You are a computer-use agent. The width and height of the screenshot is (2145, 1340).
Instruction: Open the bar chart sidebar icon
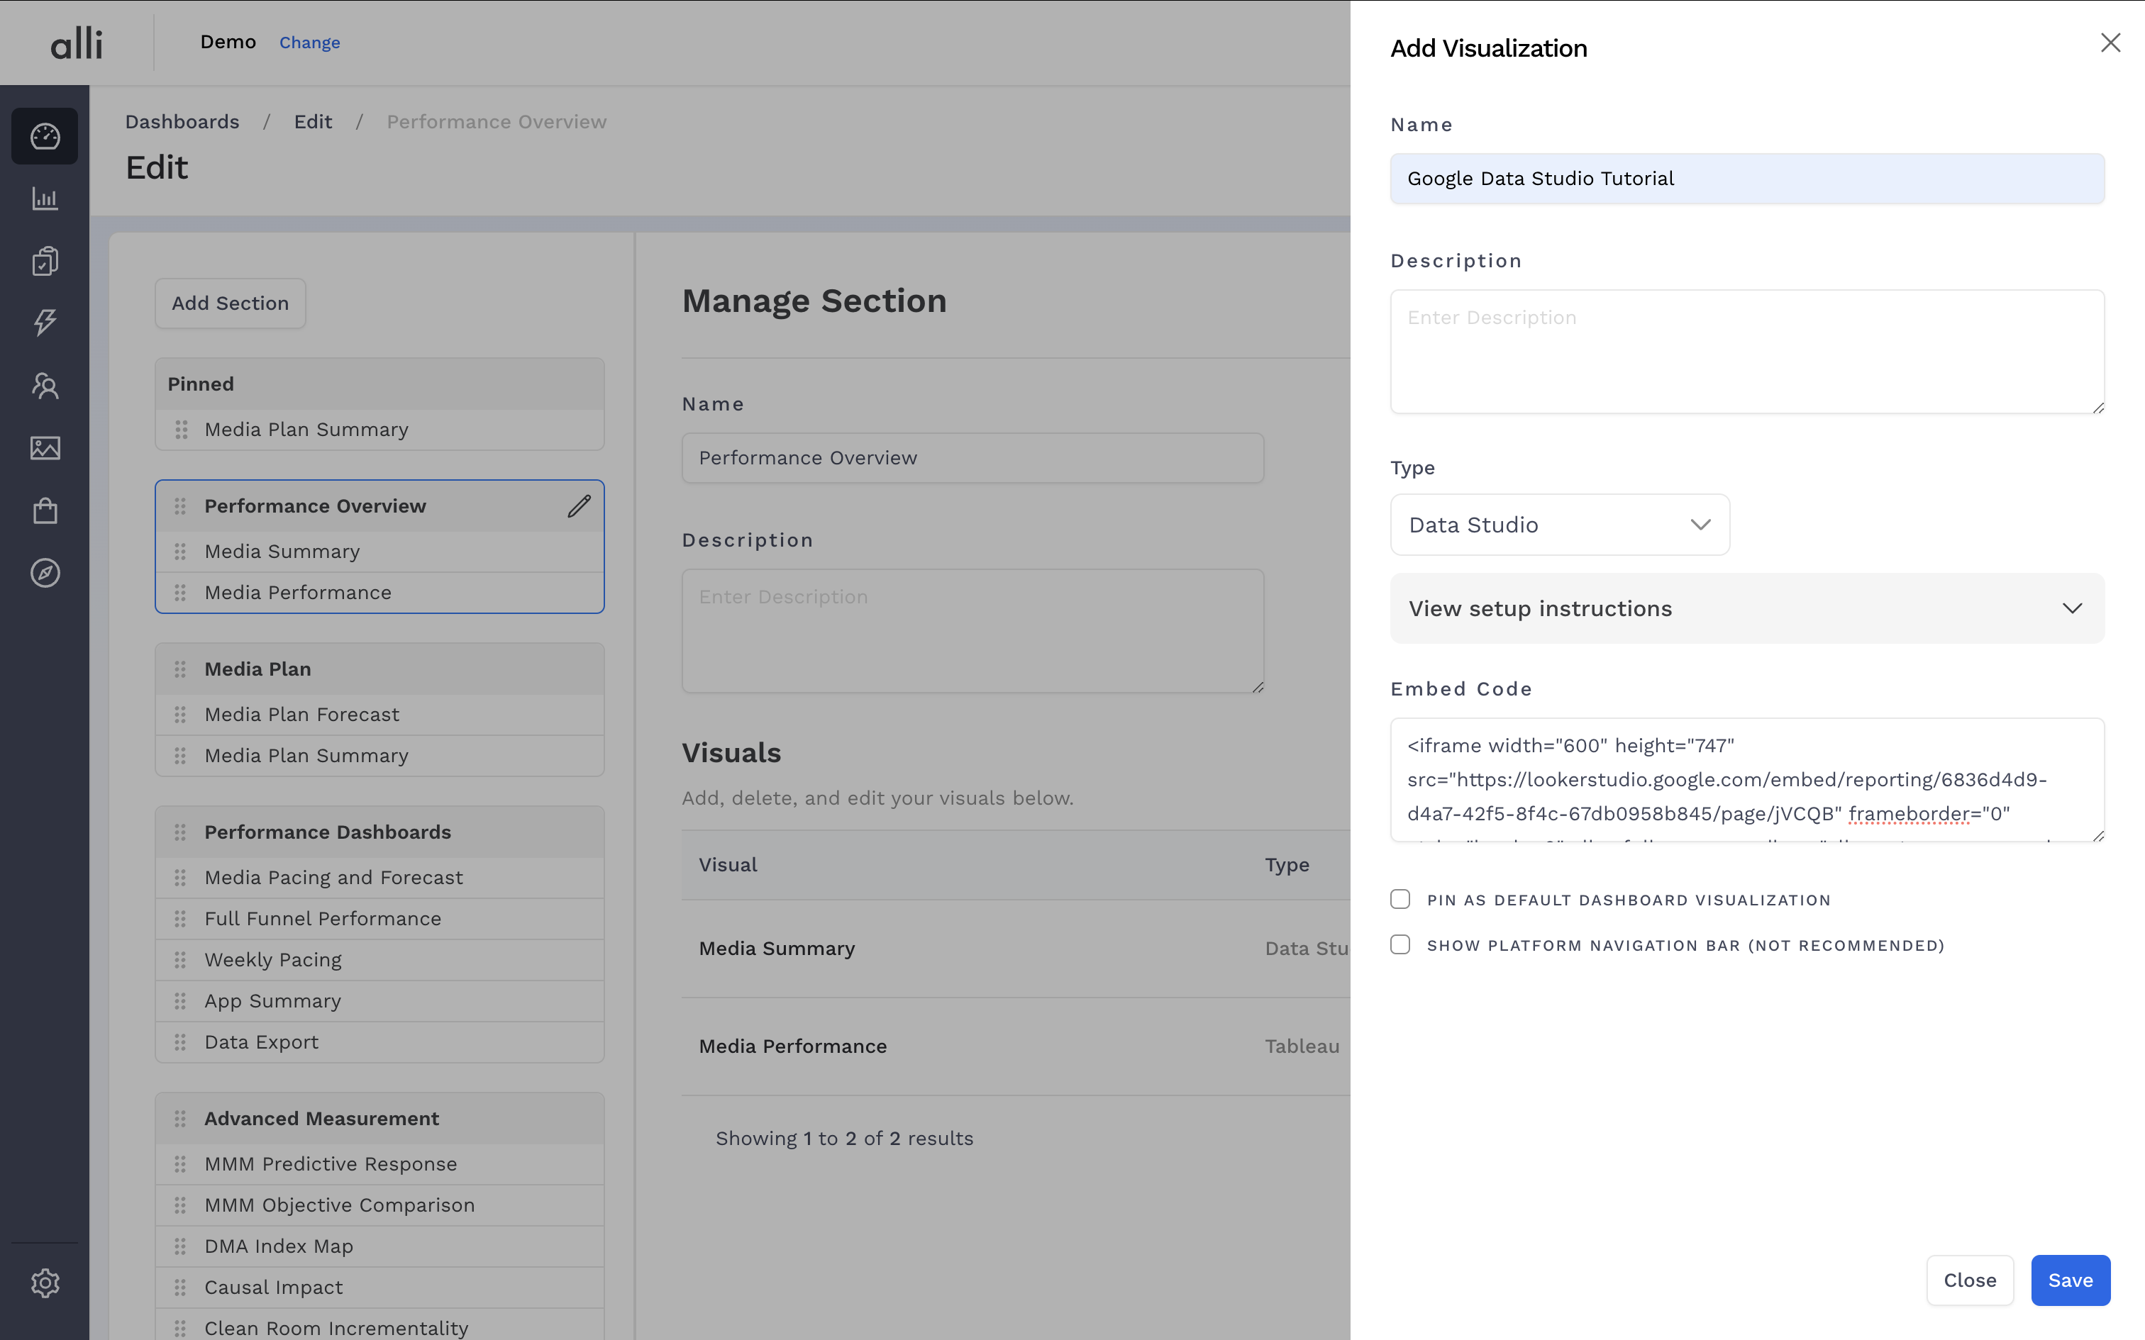coord(45,199)
